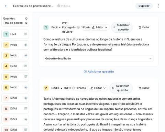Screen dimensions: 165x132
Task: Click the refresh icon in question 2 Substituir
Action: 113,88
